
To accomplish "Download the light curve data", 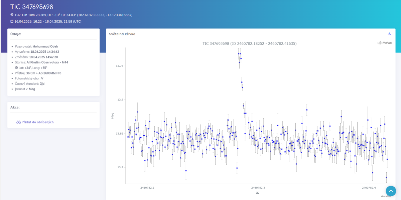I will 389,34.
